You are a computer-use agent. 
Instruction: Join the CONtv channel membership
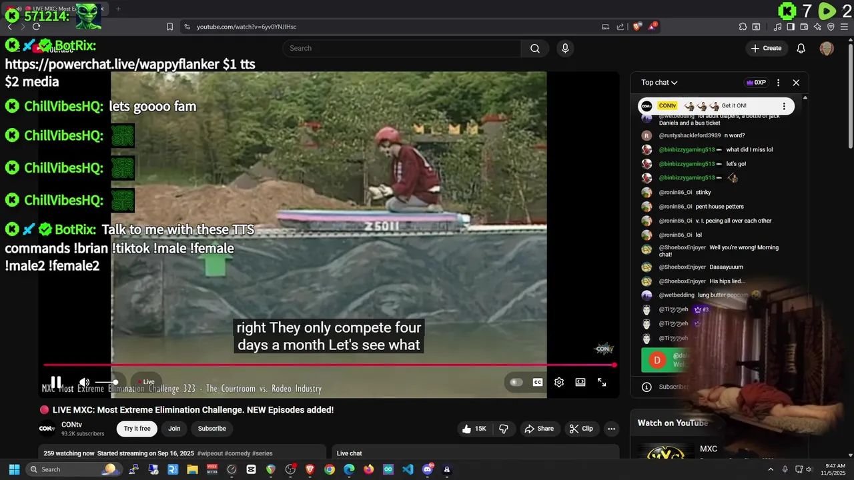pyautogui.click(x=174, y=429)
